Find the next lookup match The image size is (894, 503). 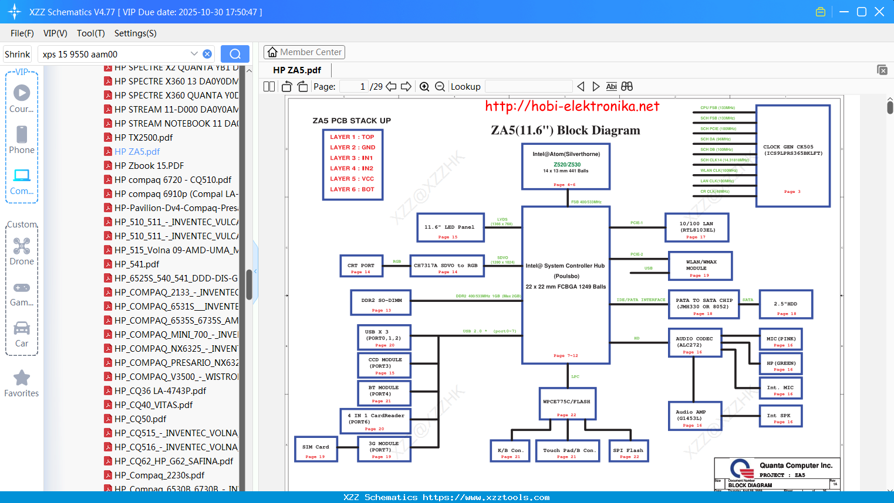tap(596, 87)
